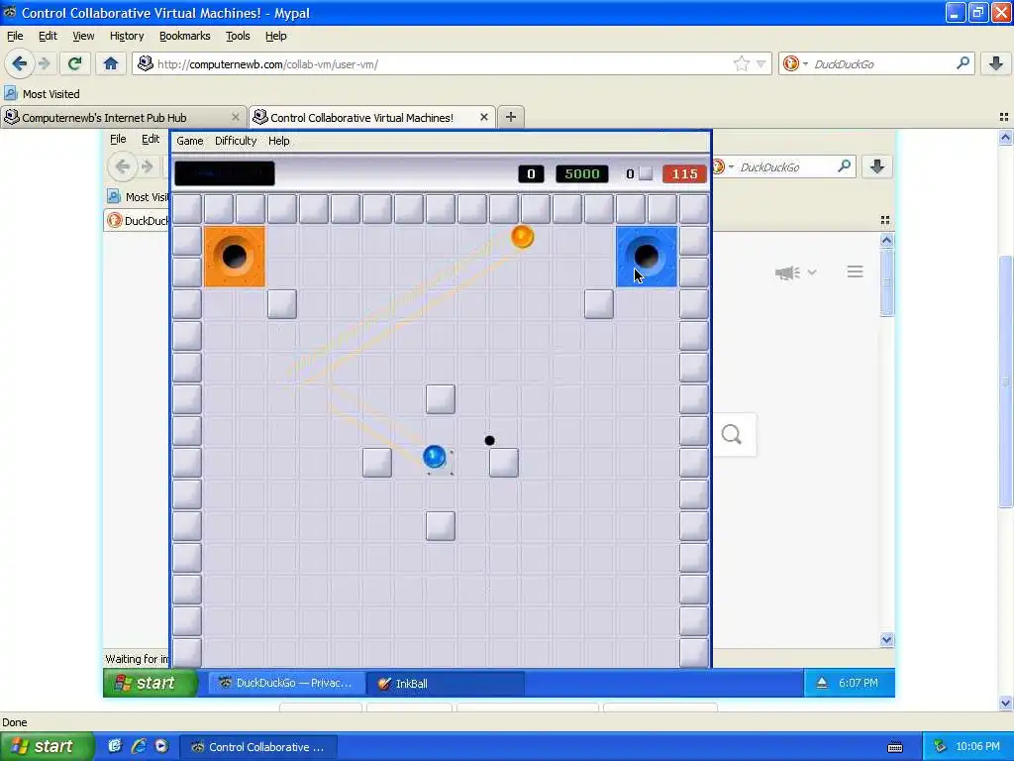This screenshot has height=761, width=1014.
Task: Switch to Computernewb's Internet Pub Hub tab
Action: point(123,117)
